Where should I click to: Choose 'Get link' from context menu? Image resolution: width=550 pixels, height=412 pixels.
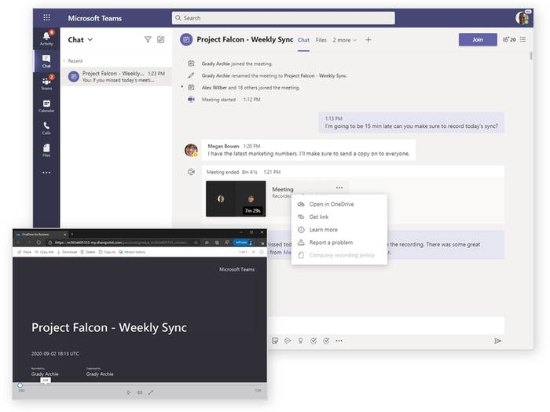[x=339, y=217]
